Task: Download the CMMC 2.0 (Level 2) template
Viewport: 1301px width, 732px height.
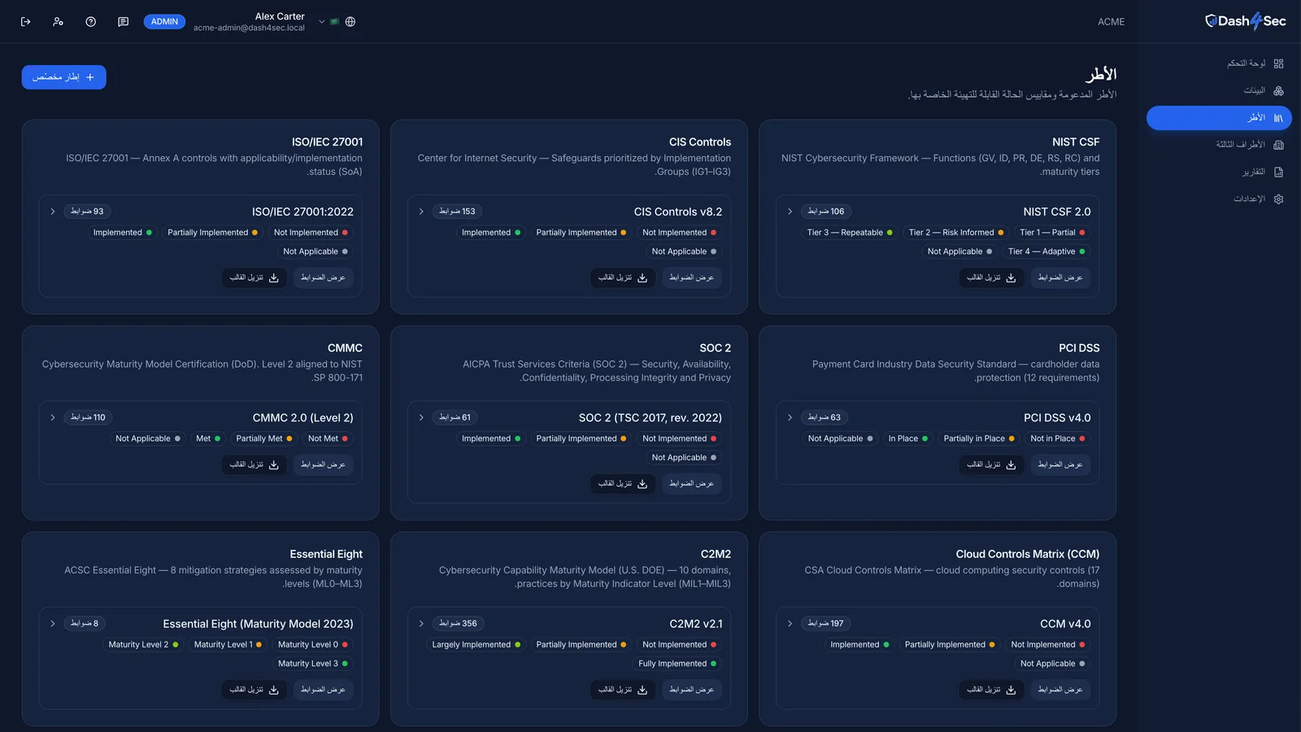Action: [255, 464]
